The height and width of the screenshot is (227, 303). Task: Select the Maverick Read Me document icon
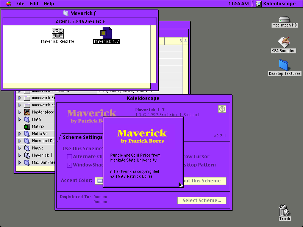tap(58, 33)
